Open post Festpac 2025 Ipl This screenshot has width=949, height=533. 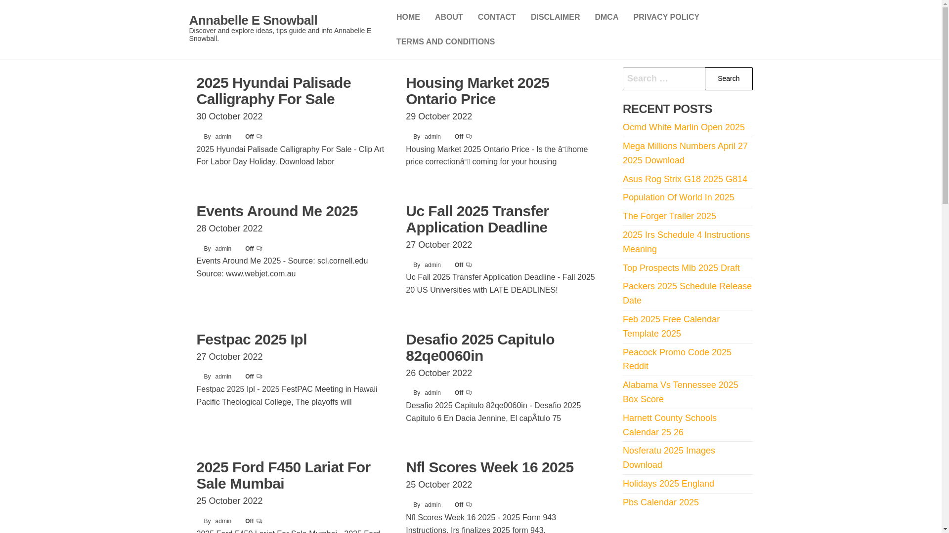tap(252, 340)
